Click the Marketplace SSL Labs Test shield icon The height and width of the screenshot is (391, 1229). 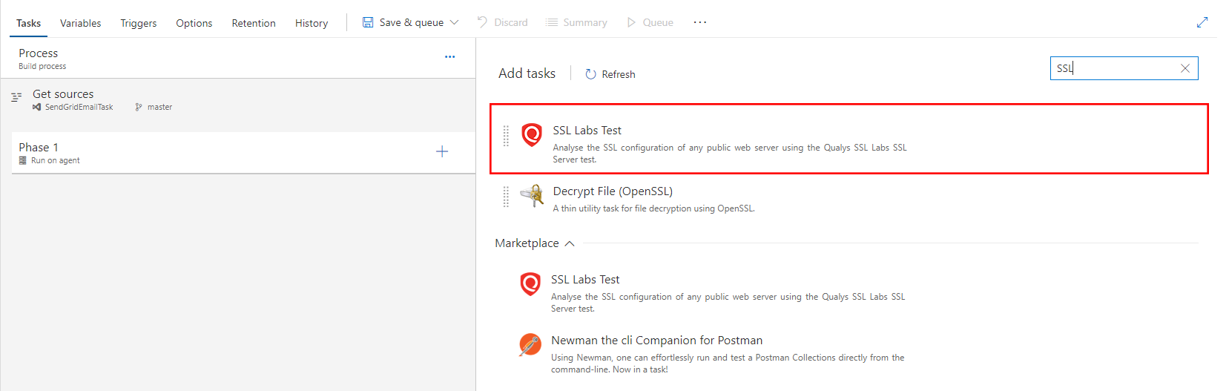pyautogui.click(x=530, y=284)
